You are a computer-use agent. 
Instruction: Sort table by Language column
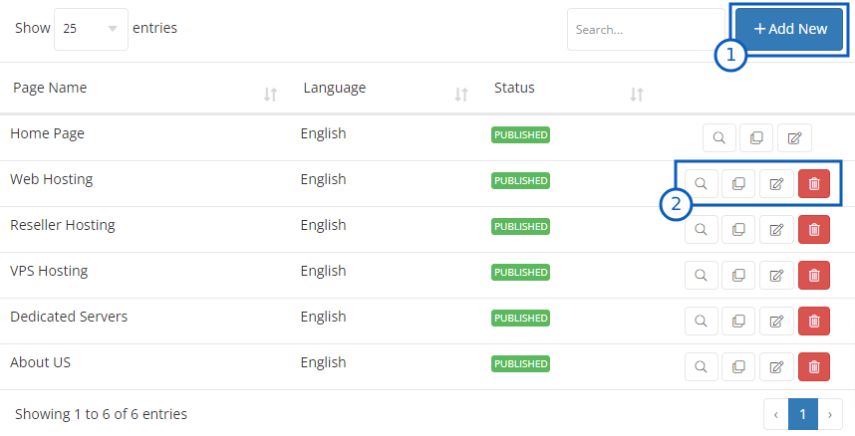461,95
